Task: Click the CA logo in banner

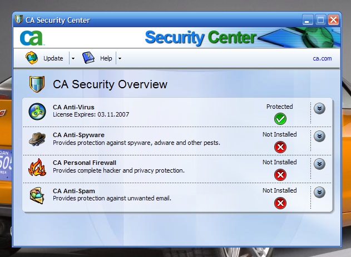Action: (32, 38)
